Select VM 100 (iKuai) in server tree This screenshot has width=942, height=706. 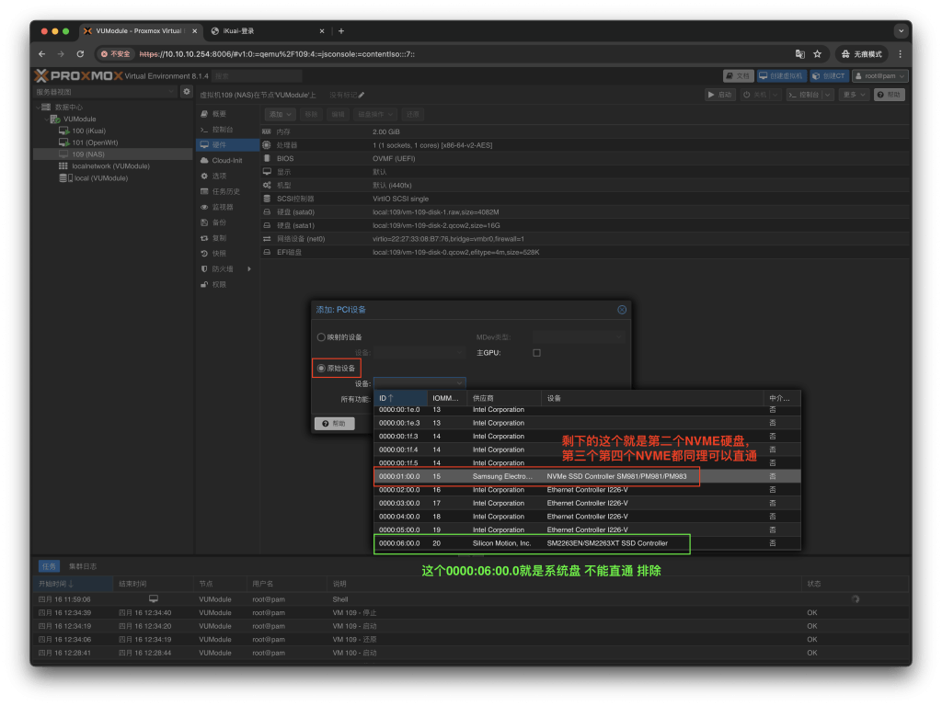(88, 131)
